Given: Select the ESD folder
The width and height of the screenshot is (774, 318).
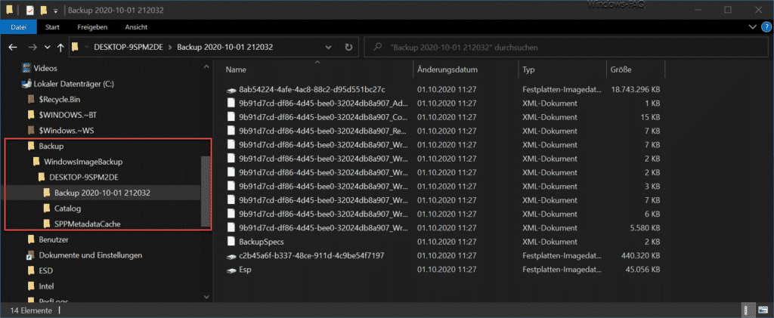Looking at the screenshot, I should click(45, 270).
